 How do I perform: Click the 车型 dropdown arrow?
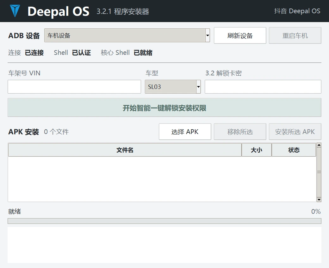[x=198, y=86]
